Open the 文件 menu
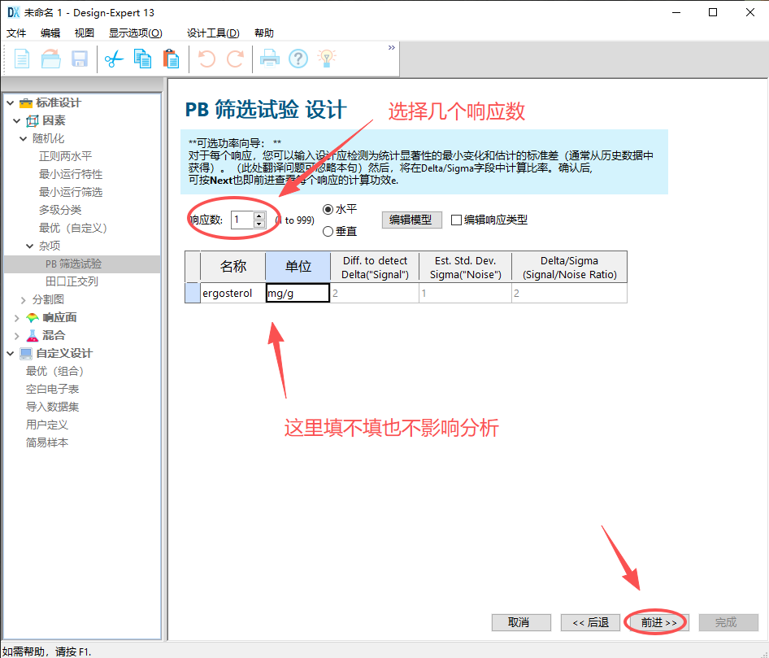 (x=16, y=33)
